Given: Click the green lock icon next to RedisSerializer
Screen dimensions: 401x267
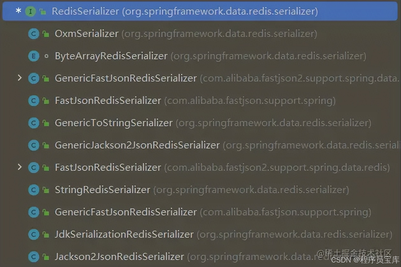Looking at the screenshot, I should (x=43, y=11).
